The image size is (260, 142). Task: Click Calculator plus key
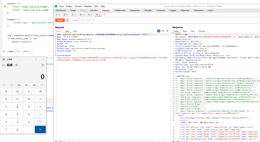[40, 122]
